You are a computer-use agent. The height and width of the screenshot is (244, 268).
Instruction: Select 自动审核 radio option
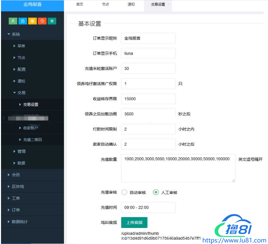(x=125, y=192)
